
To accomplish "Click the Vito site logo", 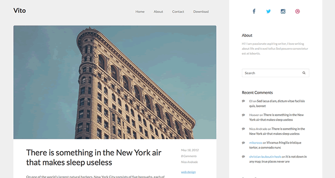I will pyautogui.click(x=20, y=11).
